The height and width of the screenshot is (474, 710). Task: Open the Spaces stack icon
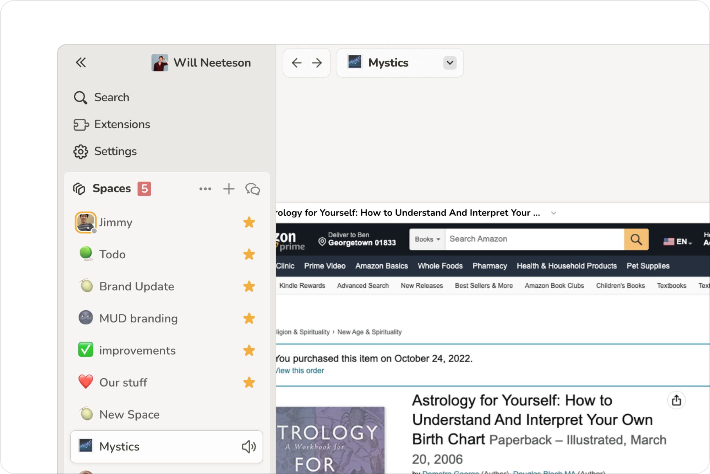pyautogui.click(x=79, y=189)
